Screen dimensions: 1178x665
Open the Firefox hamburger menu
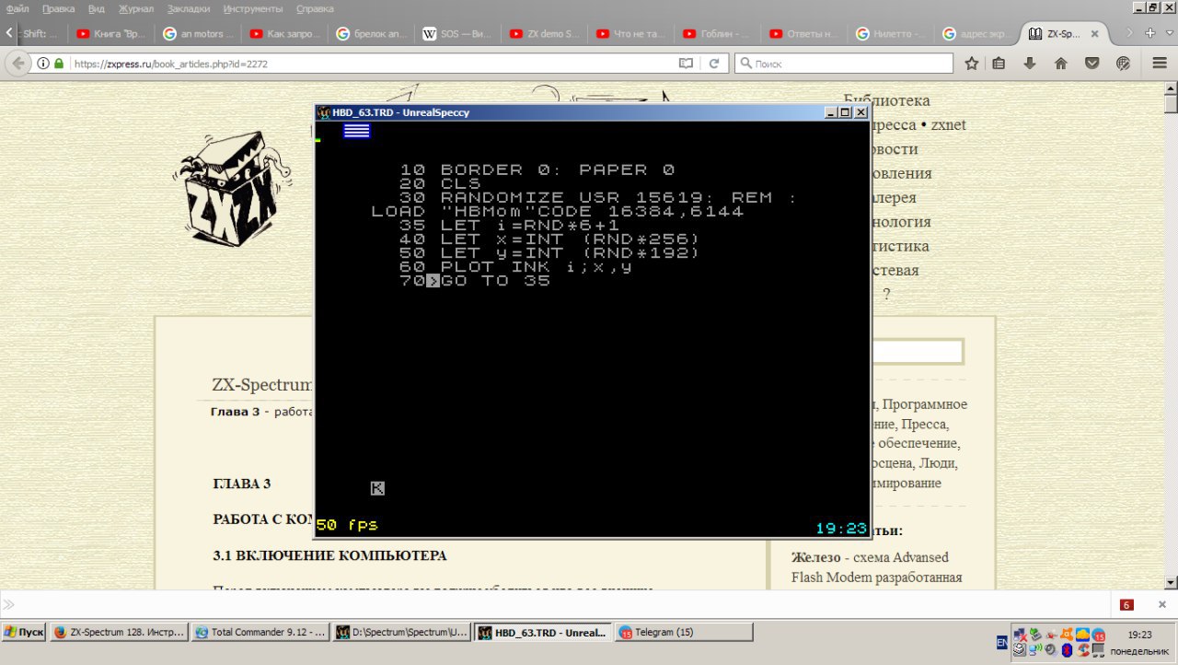coord(1160,64)
